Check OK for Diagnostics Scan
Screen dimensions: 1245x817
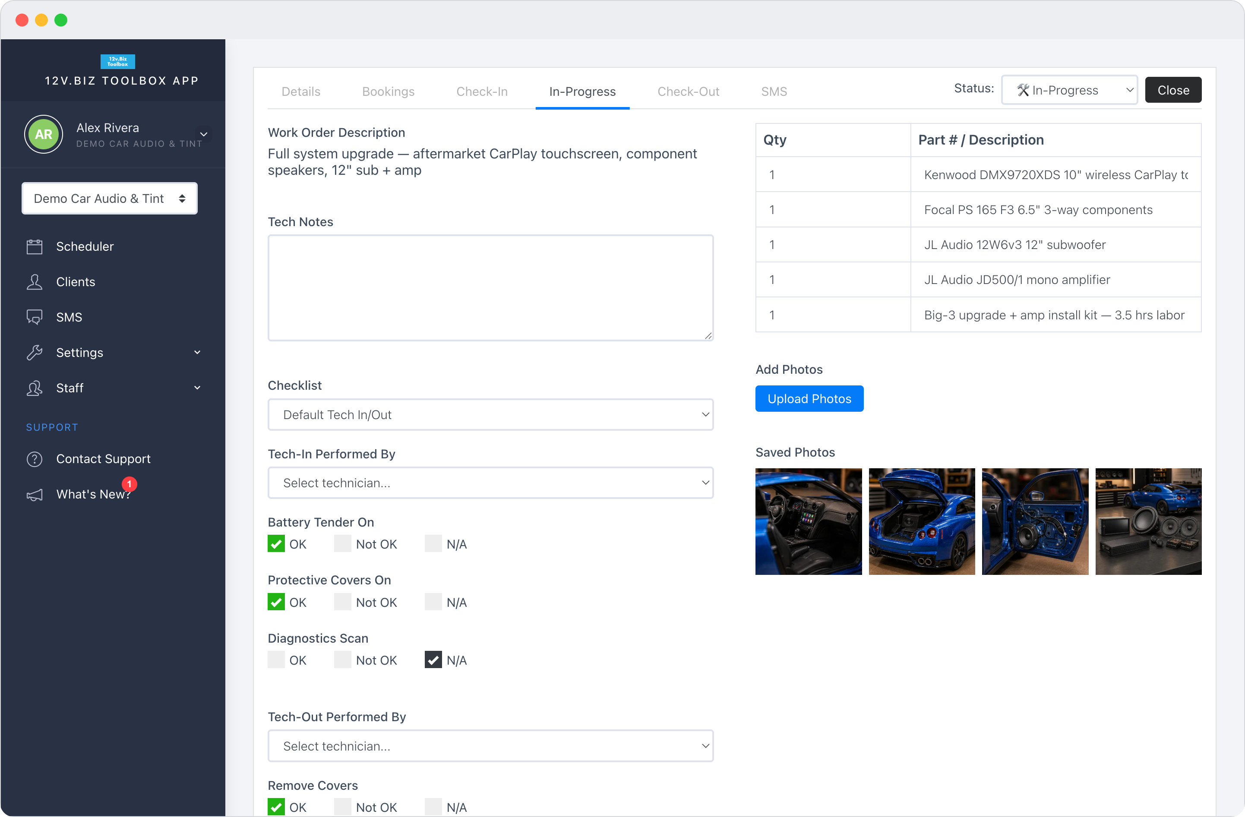276,660
